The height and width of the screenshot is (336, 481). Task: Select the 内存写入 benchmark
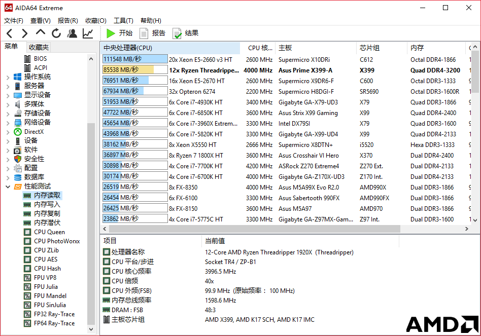(47, 205)
